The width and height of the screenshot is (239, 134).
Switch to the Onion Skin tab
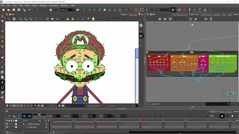206,15
